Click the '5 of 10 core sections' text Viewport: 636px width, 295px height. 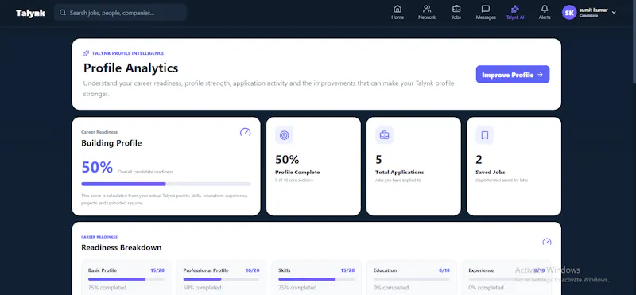294,180
